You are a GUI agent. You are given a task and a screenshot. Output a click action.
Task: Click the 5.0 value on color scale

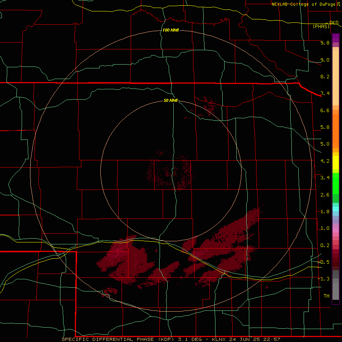pos(325,144)
